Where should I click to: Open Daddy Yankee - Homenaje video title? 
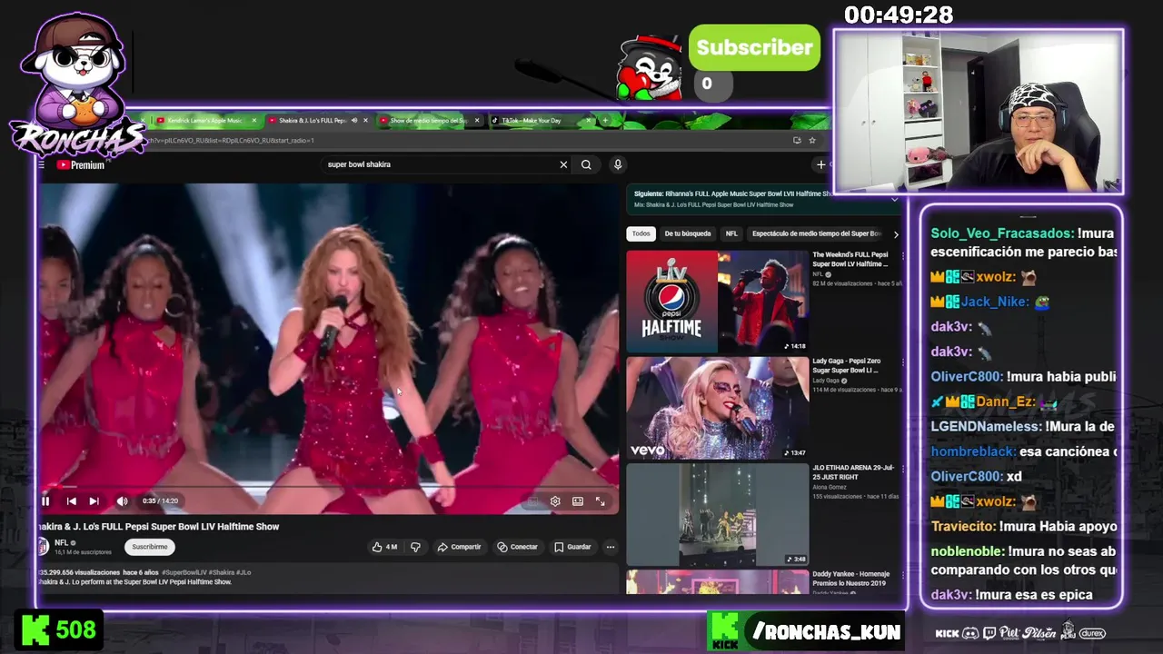(x=851, y=578)
